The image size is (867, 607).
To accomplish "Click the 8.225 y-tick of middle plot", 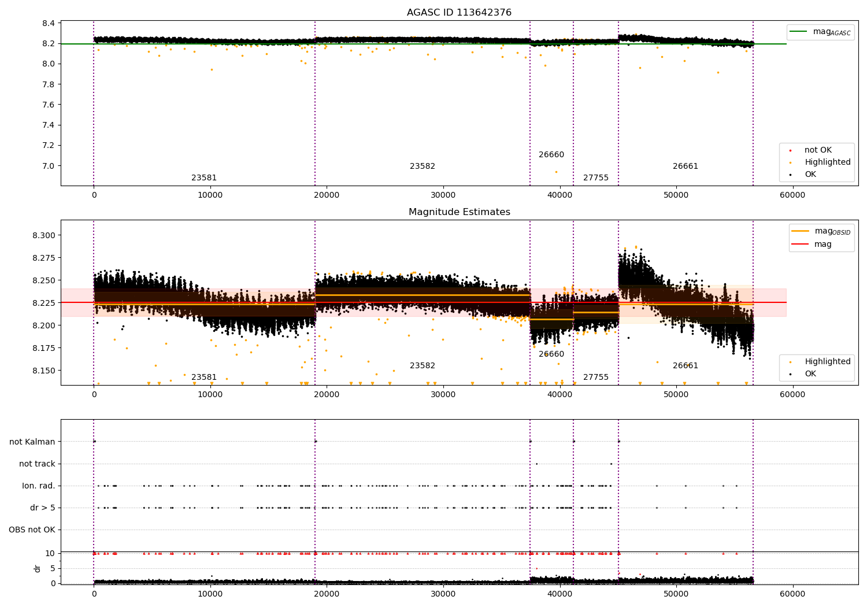I will point(45,303).
